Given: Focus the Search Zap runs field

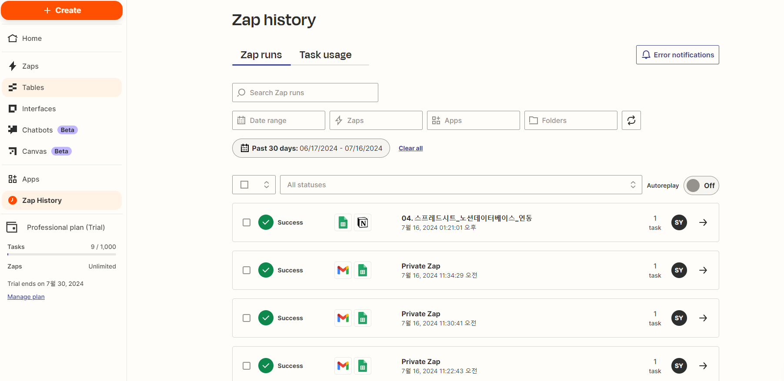Looking at the screenshot, I should click(305, 93).
